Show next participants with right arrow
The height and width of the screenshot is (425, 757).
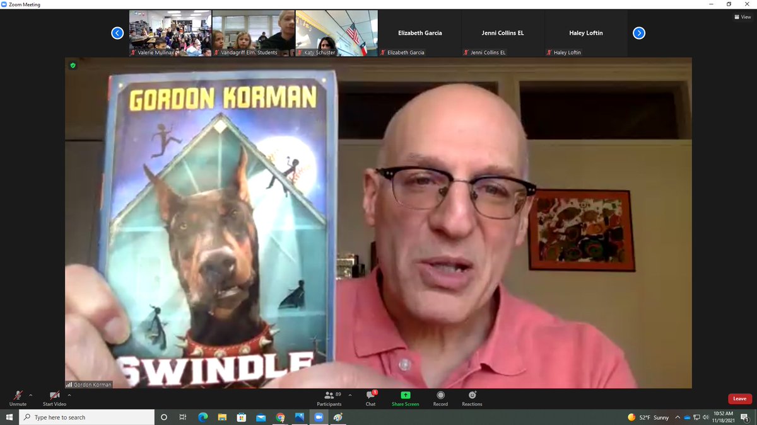click(x=639, y=33)
